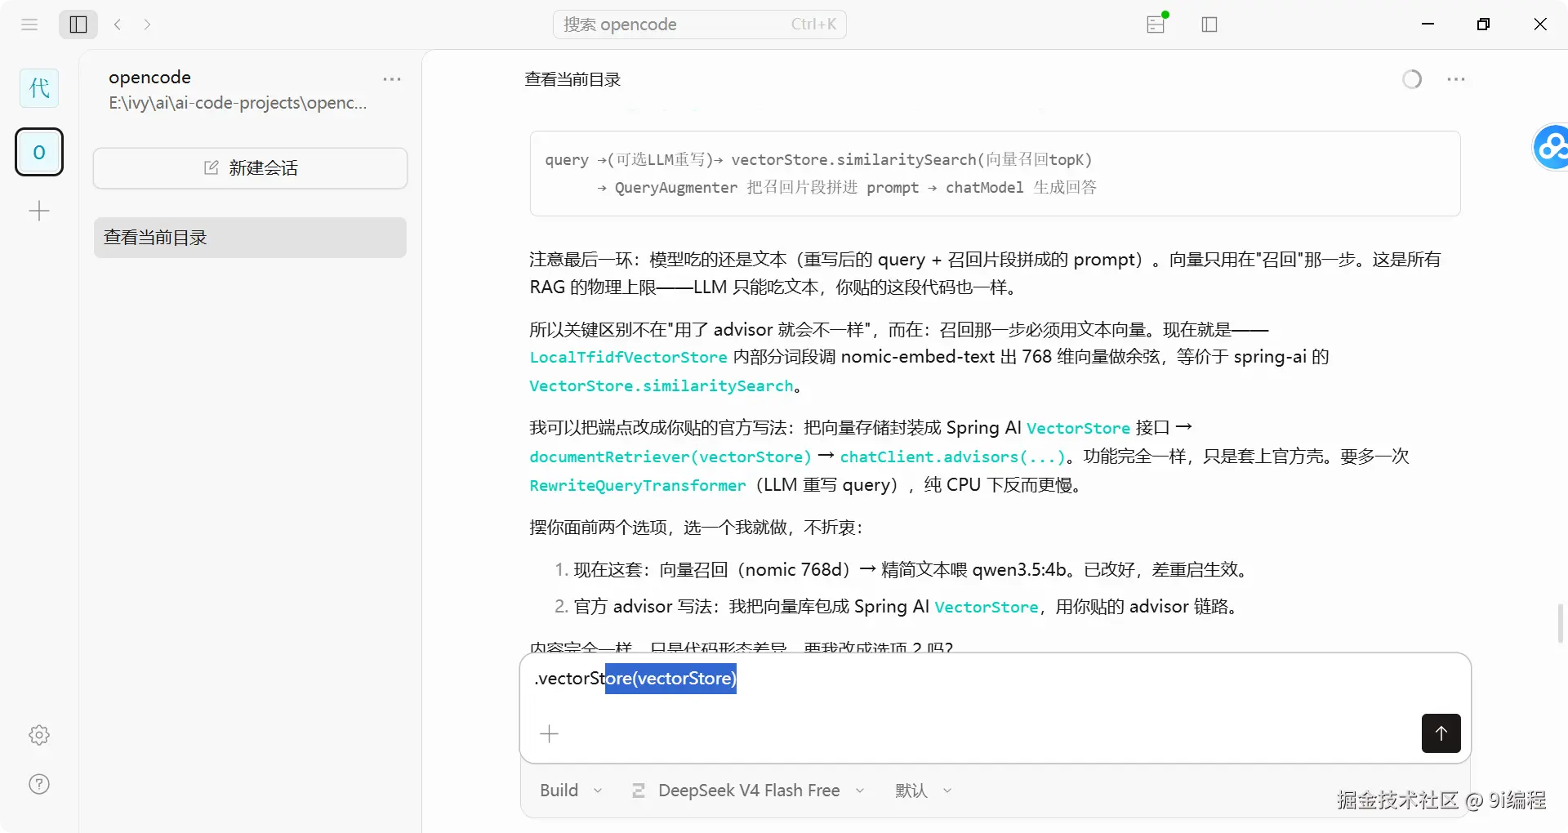Click the 查看当前目录 session title

click(572, 79)
